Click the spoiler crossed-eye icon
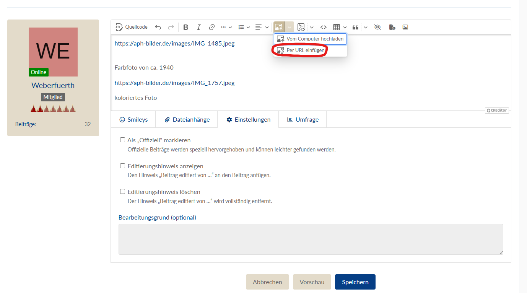The height and width of the screenshot is (293, 527). tap(377, 27)
